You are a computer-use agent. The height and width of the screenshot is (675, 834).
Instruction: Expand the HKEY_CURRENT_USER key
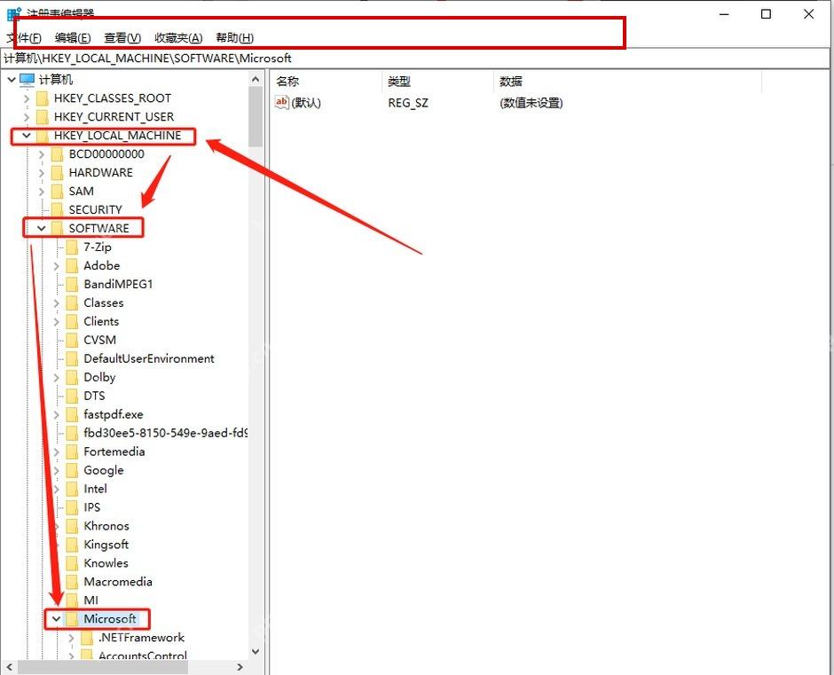27,117
